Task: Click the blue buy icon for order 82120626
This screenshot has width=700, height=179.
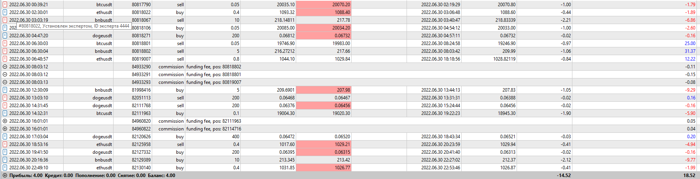Action: click(x=5, y=137)
